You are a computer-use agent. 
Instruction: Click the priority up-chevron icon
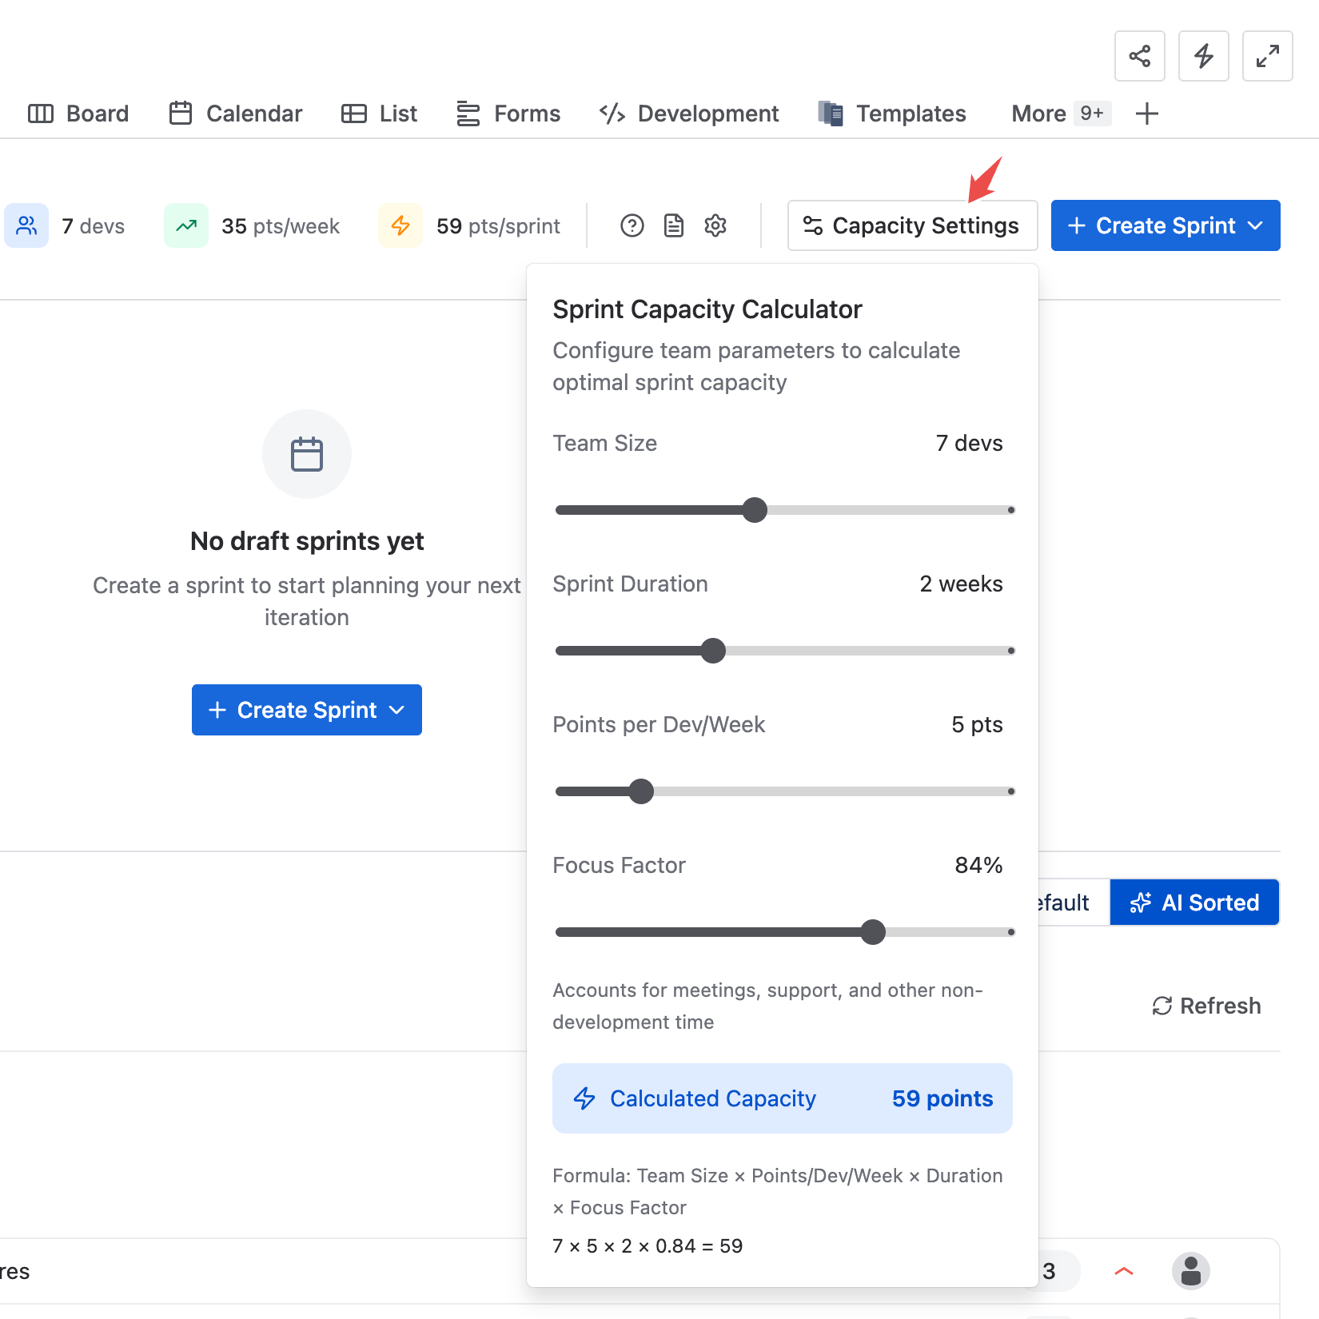(1124, 1271)
